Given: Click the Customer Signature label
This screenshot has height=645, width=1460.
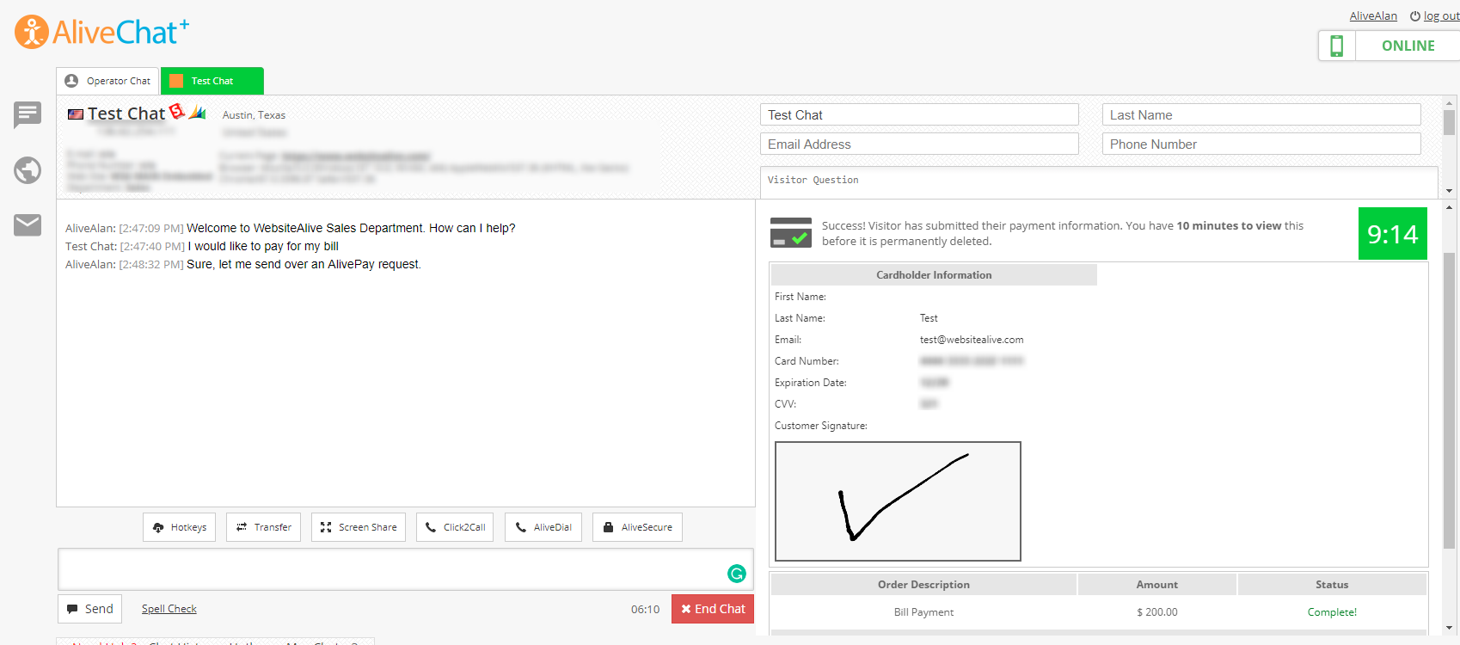Looking at the screenshot, I should point(821,426).
